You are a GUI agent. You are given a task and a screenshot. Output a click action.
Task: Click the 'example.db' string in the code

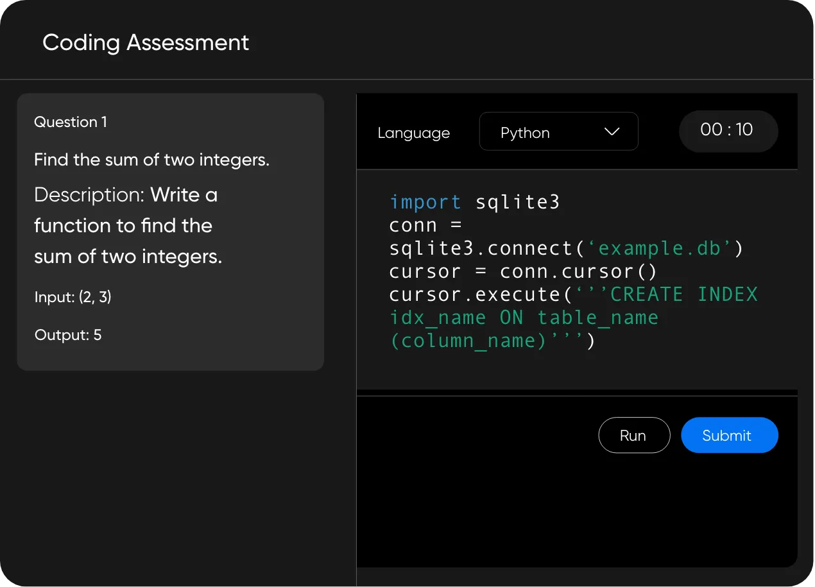661,249
